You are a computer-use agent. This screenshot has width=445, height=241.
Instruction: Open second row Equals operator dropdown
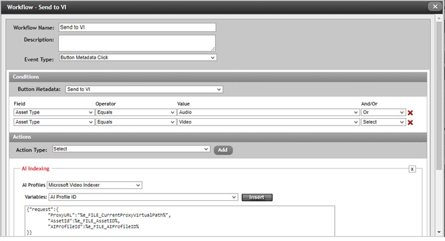point(136,122)
